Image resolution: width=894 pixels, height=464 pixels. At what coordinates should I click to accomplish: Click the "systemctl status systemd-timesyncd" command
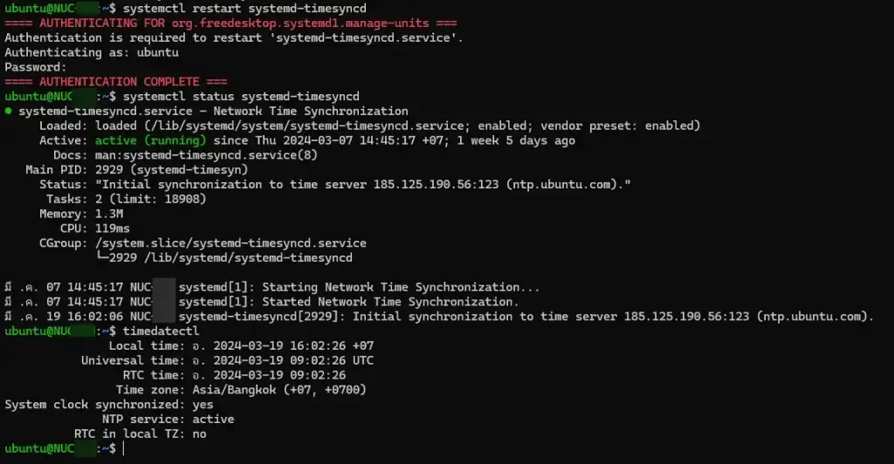pyautogui.click(x=241, y=97)
